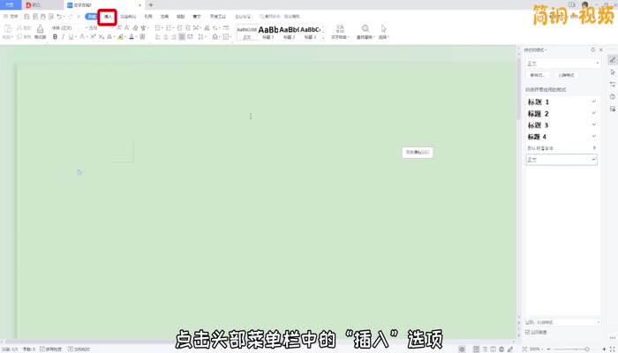Switch to web layout globe view icon

click(x=501, y=349)
